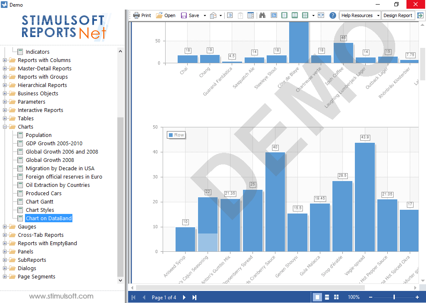The height and width of the screenshot is (303, 426).
Task: Visit the www.stimulsoft.com link
Action: [61, 296]
